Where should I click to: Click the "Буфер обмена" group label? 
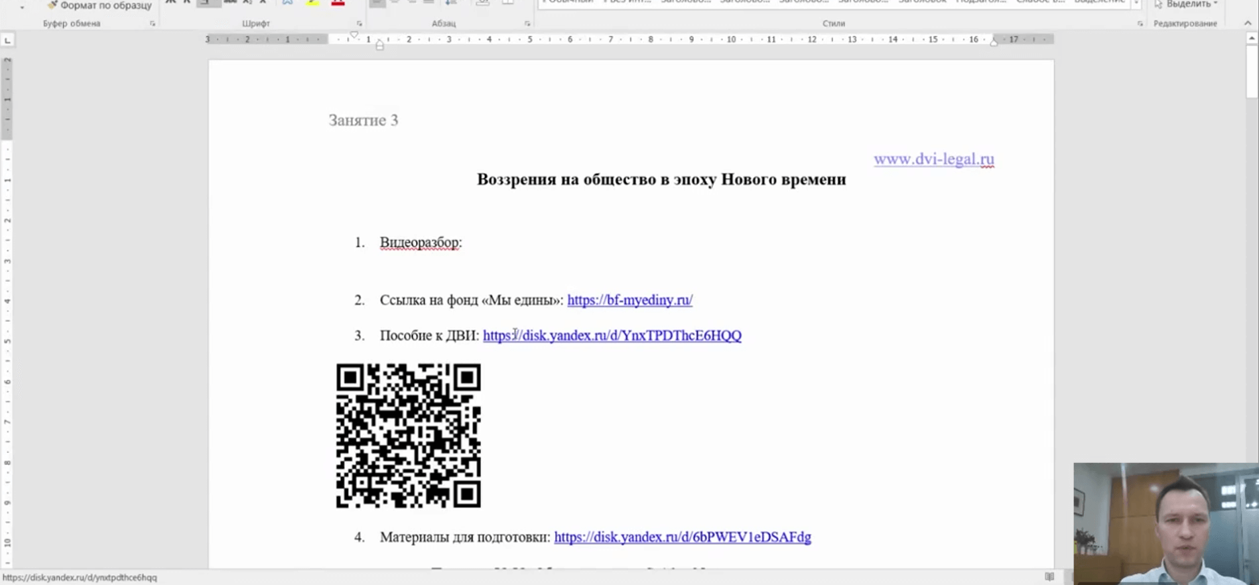point(72,24)
